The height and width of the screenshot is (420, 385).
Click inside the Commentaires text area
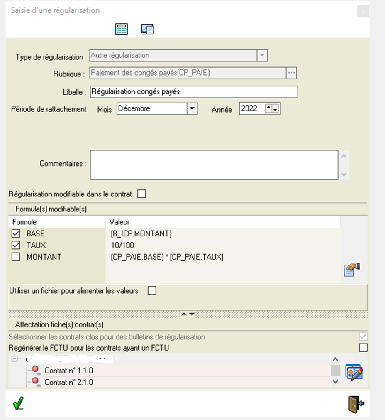pos(214,165)
